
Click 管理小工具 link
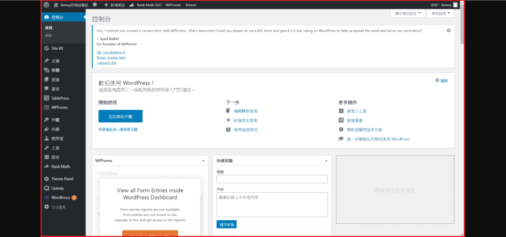point(357,111)
